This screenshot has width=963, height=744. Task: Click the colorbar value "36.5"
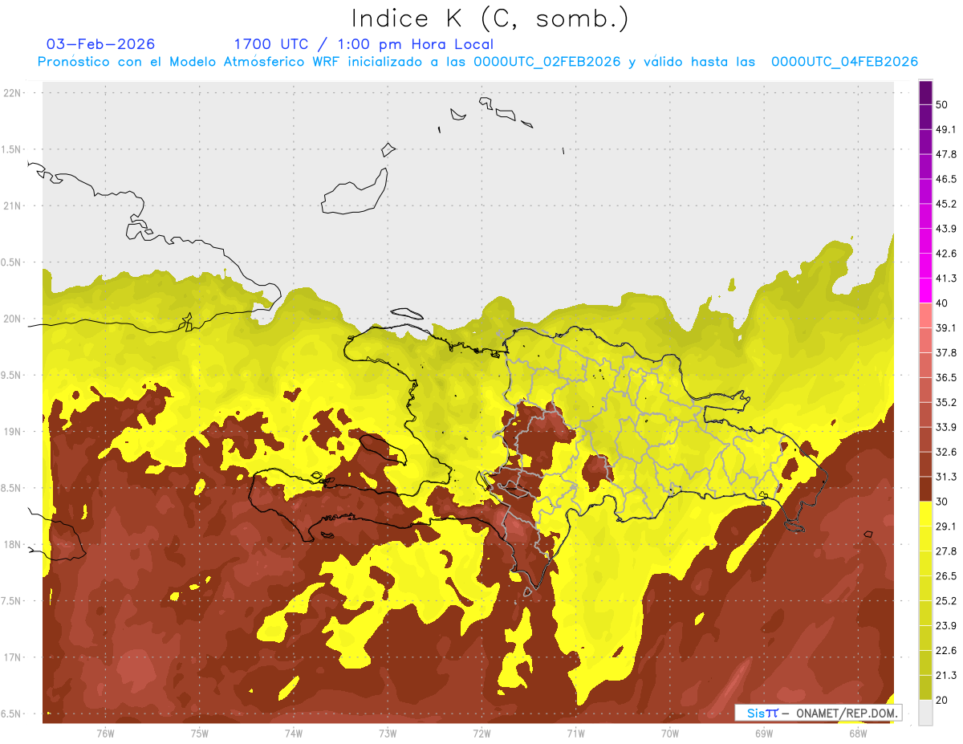coord(945,377)
